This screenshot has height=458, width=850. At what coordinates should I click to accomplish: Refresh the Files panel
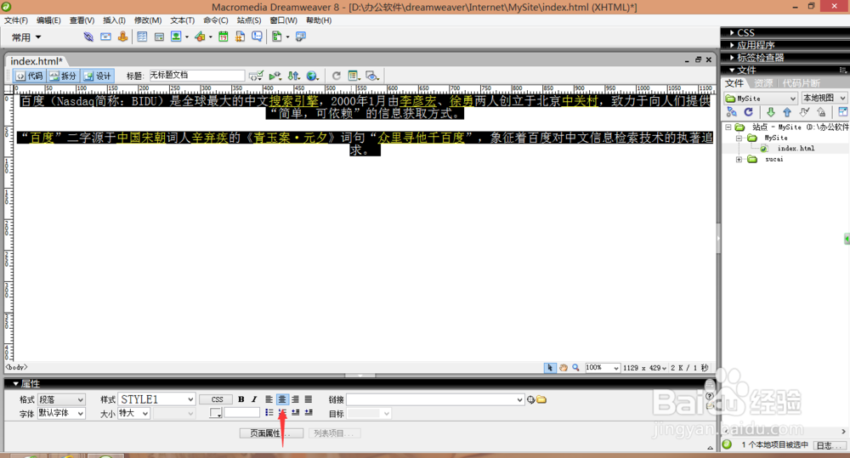pos(749,112)
